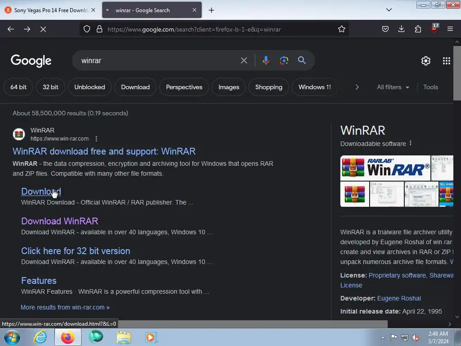Save page to Pocket icon
Image resolution: width=461 pixels, height=346 pixels.
pyautogui.click(x=385, y=29)
